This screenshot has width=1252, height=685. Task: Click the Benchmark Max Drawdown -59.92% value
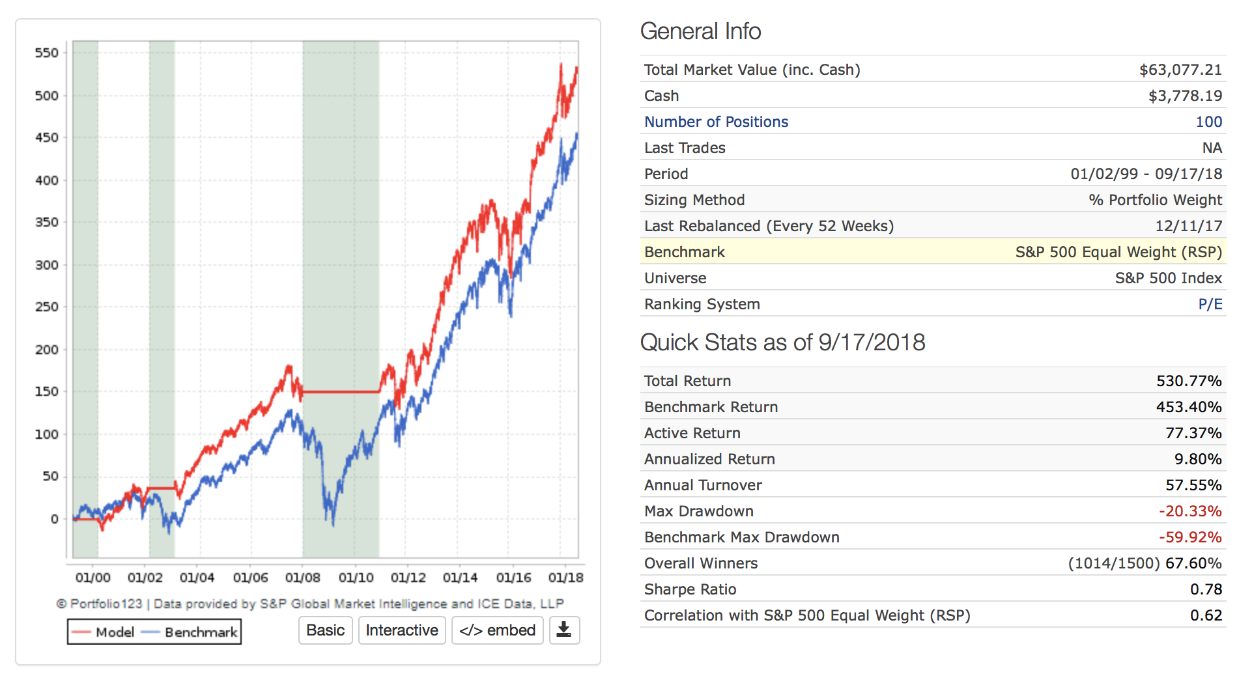[1189, 537]
